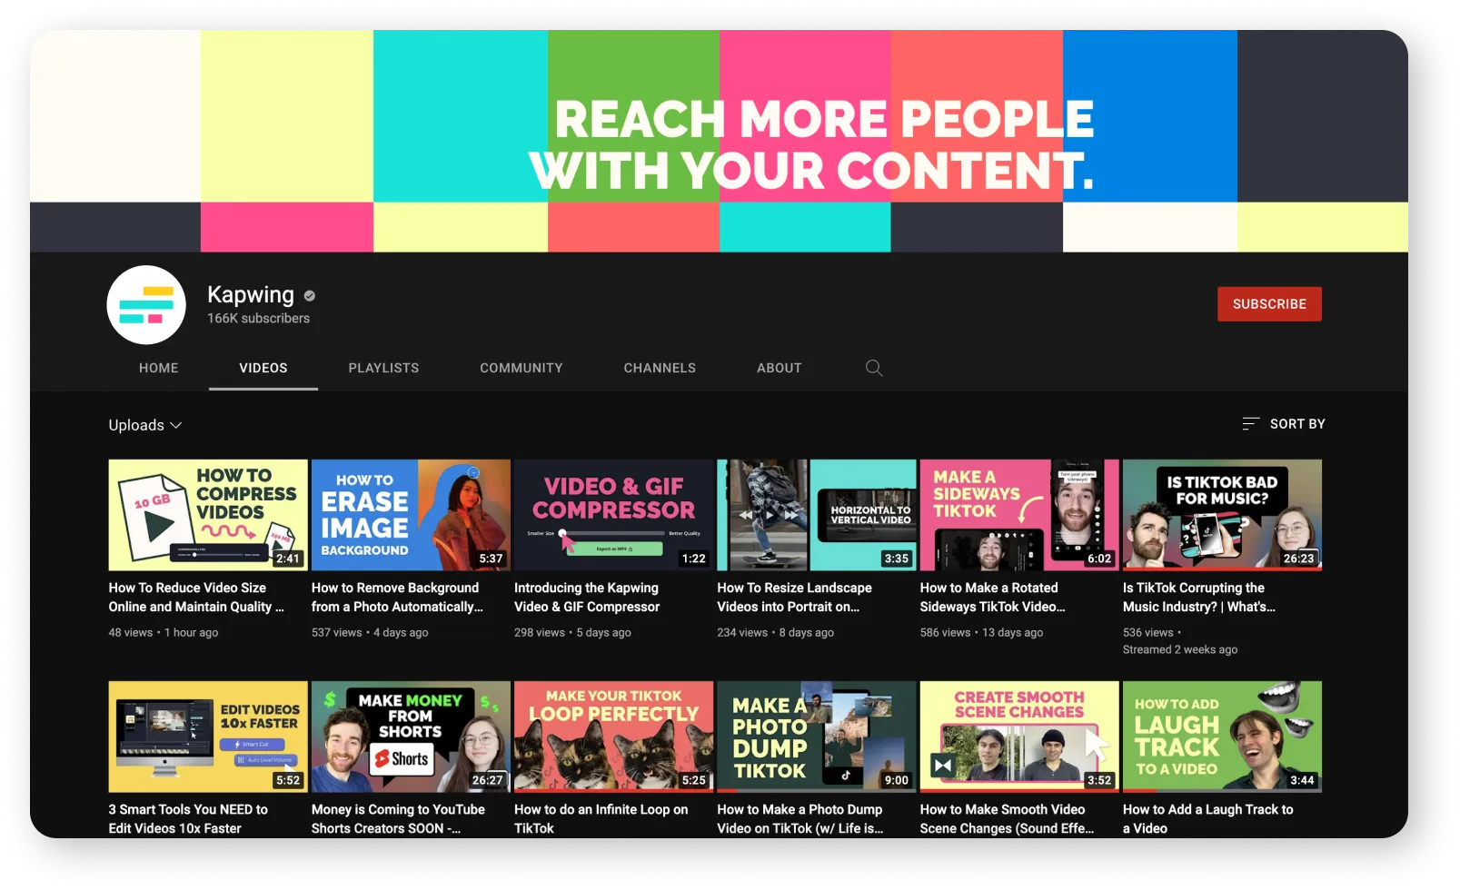Play the 'Make a Sideways TikTok' thumbnail
1460x890 pixels.
(1019, 515)
